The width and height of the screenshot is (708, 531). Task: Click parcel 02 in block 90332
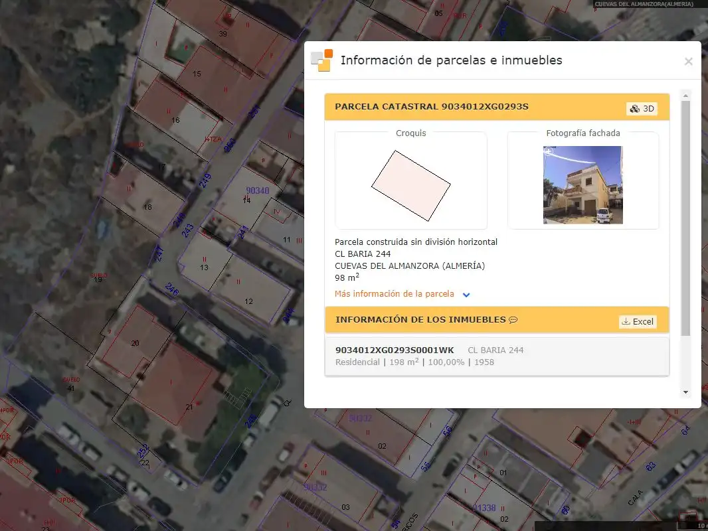tap(382, 446)
